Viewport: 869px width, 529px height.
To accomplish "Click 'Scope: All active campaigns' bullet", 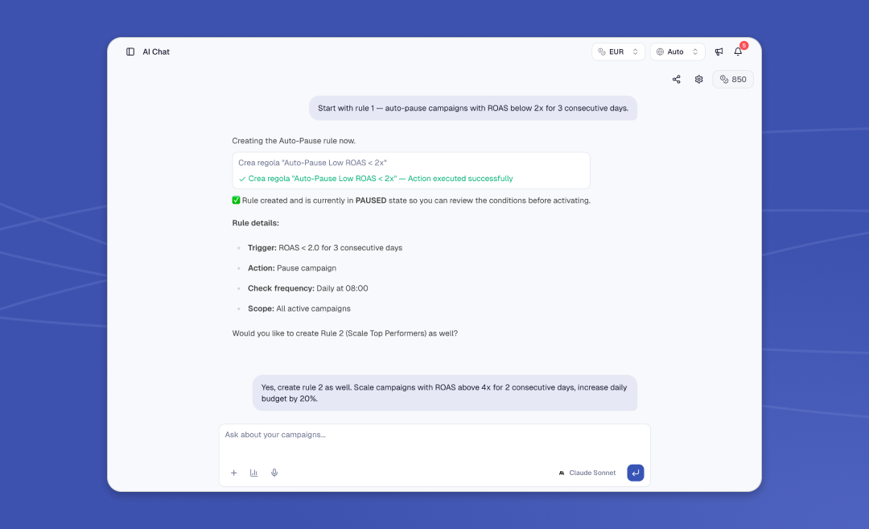I will click(x=299, y=308).
